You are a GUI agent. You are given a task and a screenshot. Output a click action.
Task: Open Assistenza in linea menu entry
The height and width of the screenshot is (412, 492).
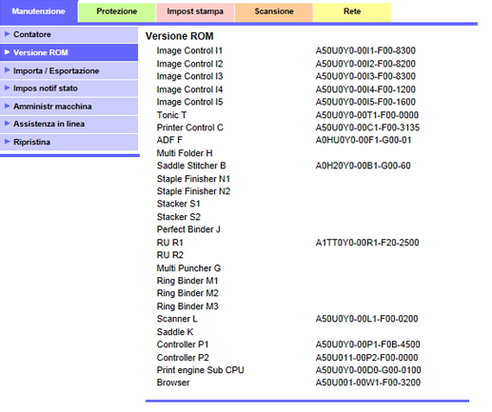click(69, 124)
